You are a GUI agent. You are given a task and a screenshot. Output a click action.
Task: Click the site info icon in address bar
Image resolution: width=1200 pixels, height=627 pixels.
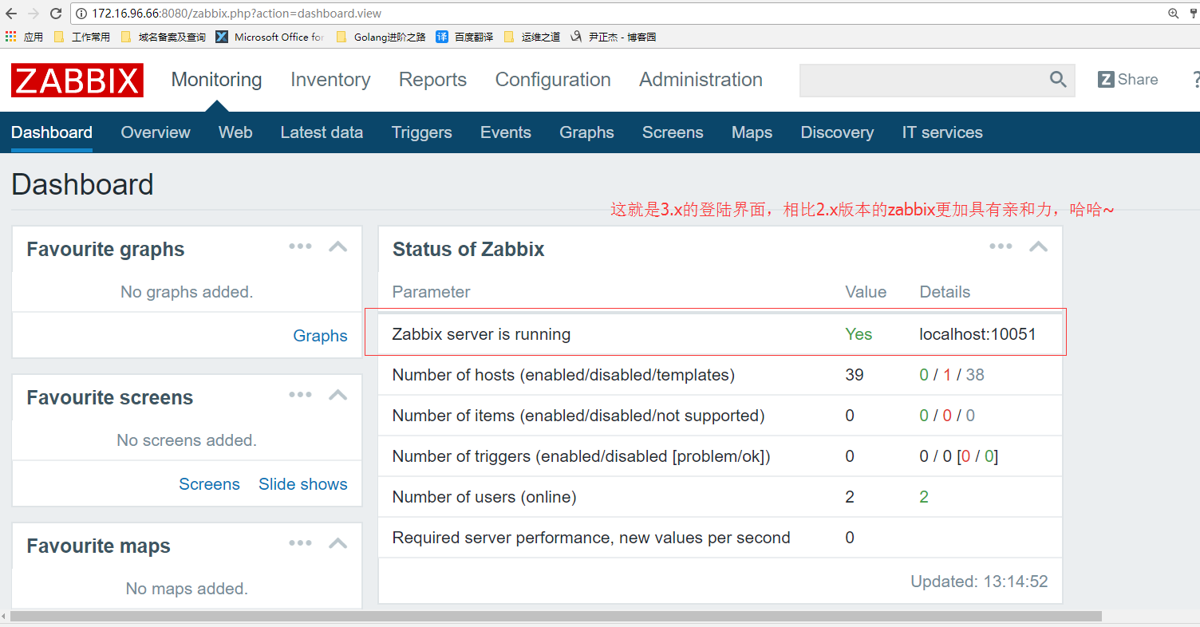pos(82,14)
